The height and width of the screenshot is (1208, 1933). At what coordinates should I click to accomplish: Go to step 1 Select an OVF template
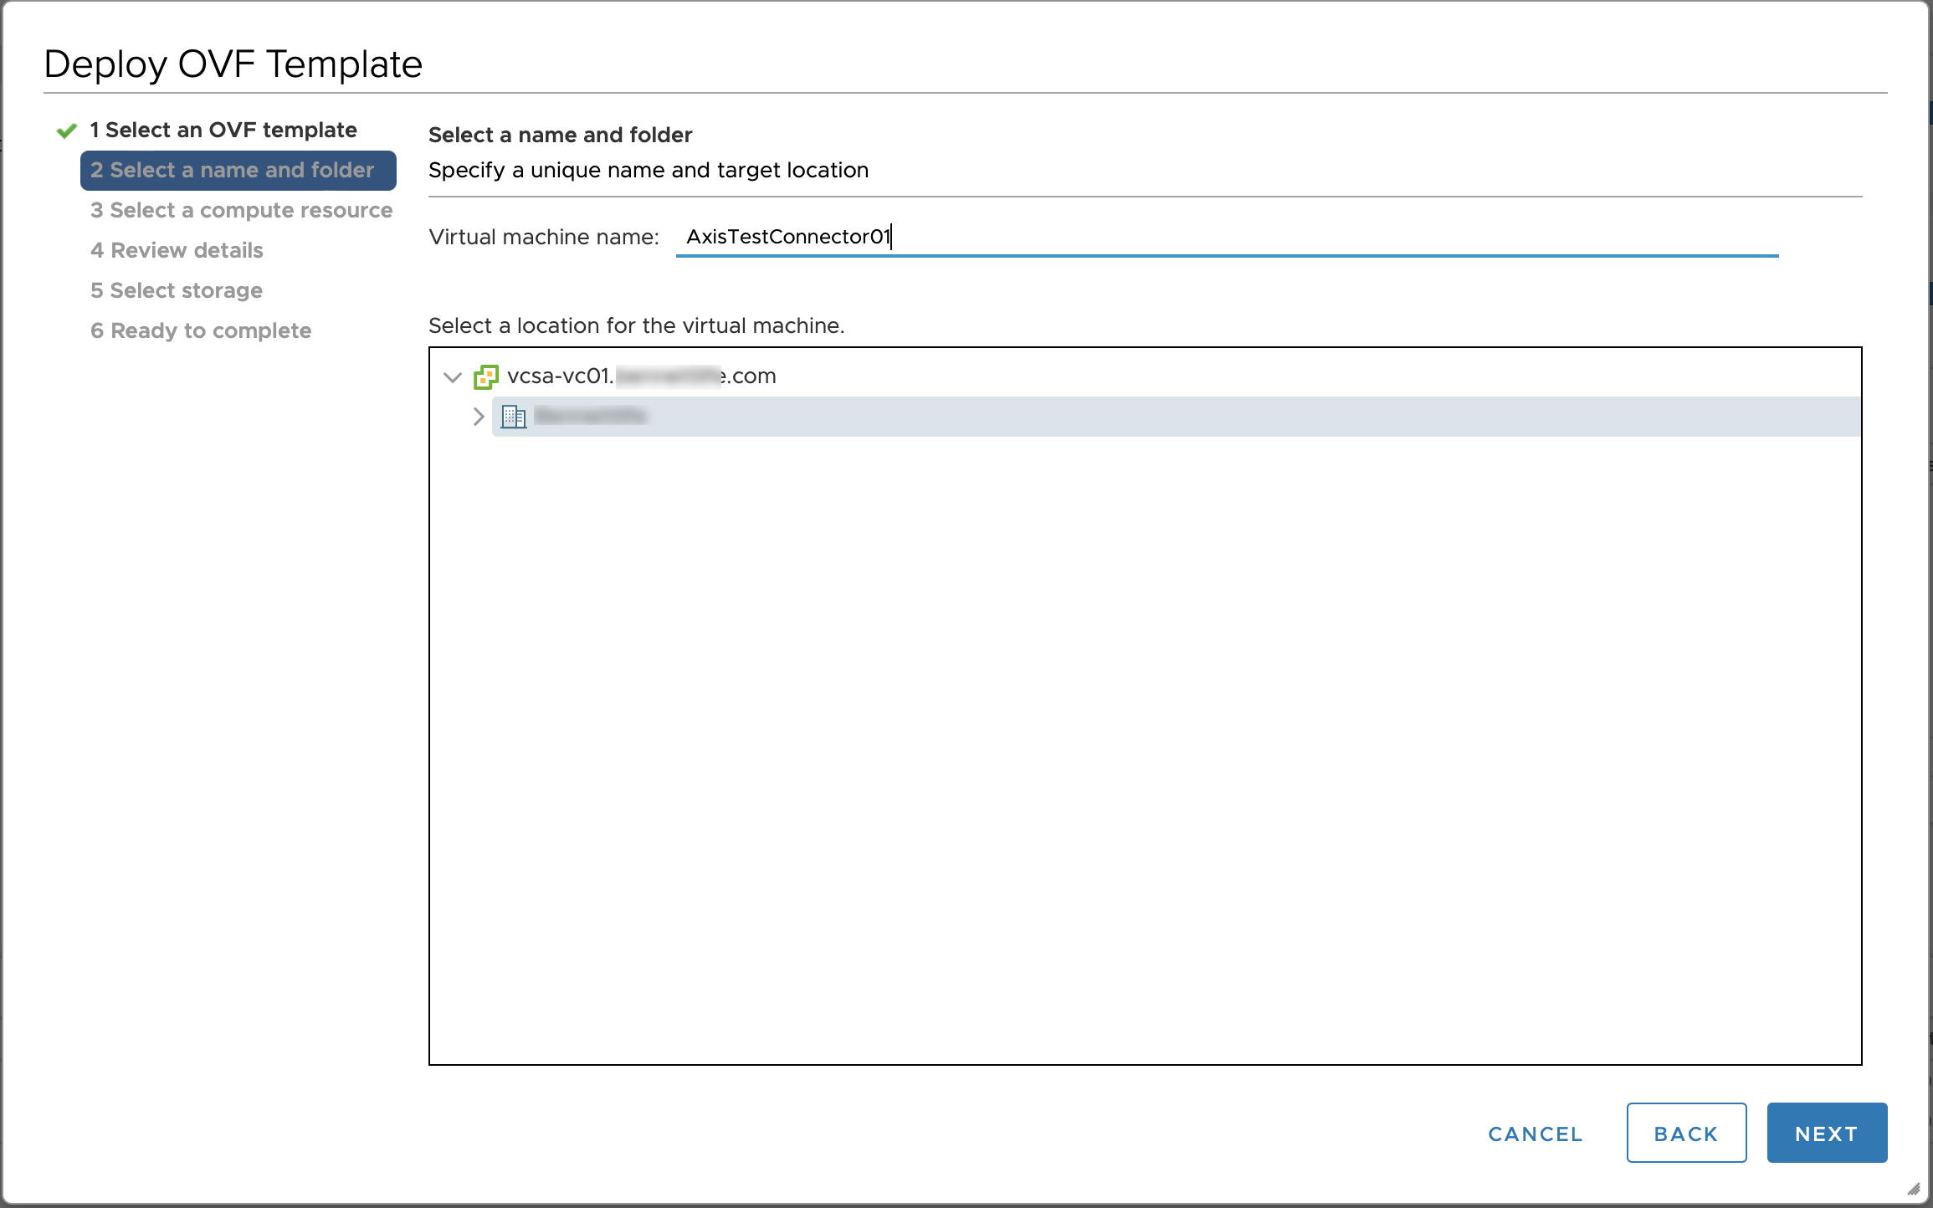pos(223,131)
